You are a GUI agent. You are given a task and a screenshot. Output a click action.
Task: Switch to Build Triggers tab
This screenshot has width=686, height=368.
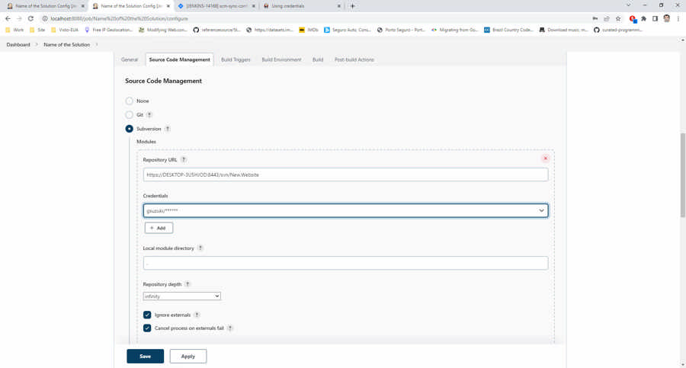(236, 59)
